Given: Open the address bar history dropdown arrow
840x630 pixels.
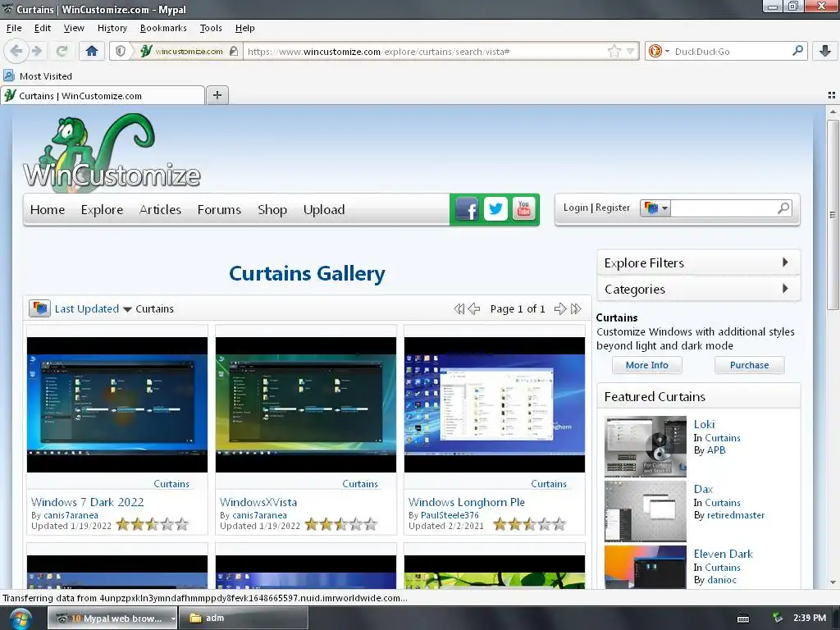Looking at the screenshot, I should (631, 52).
